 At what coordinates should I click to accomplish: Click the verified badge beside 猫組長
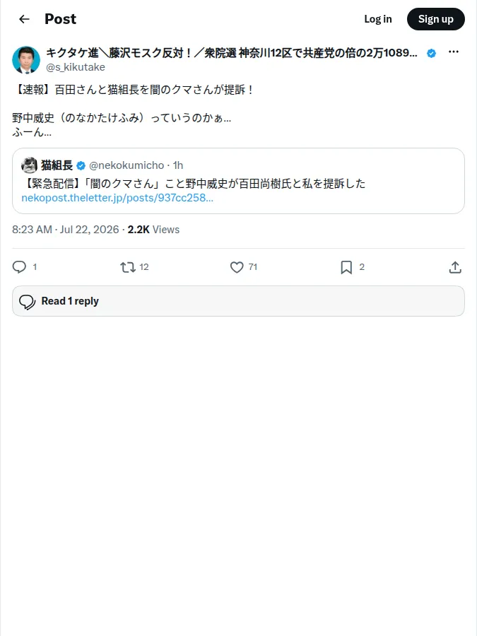pos(81,165)
